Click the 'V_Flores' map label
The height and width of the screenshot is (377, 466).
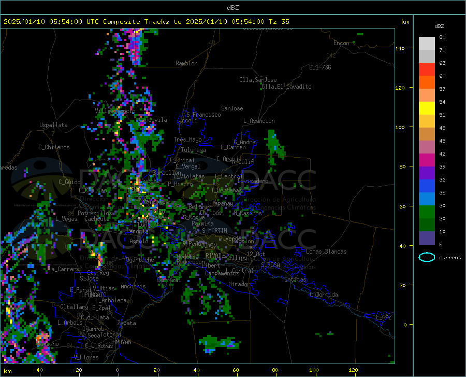[x=86, y=357]
